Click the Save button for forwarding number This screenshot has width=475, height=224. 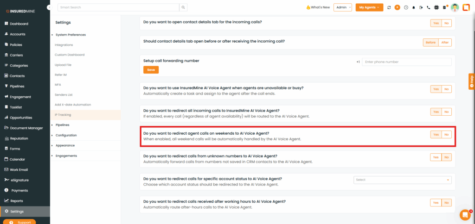151,70
